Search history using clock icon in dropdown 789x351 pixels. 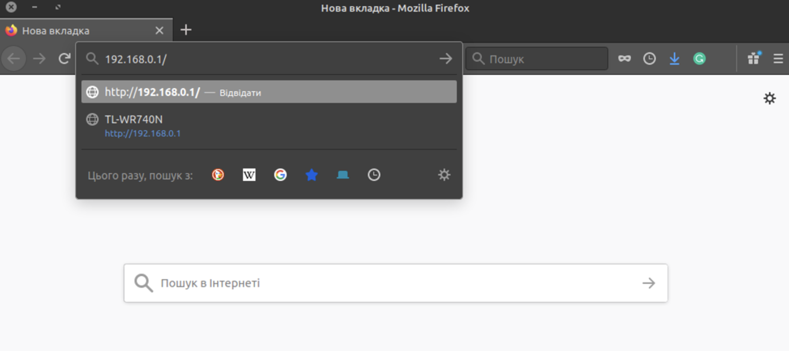pyautogui.click(x=374, y=175)
